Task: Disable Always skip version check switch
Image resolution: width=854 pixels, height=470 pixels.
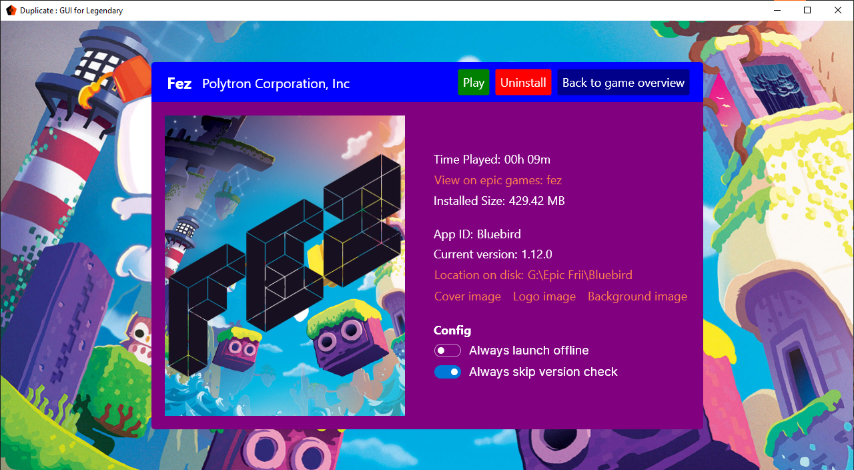Action: [x=448, y=372]
